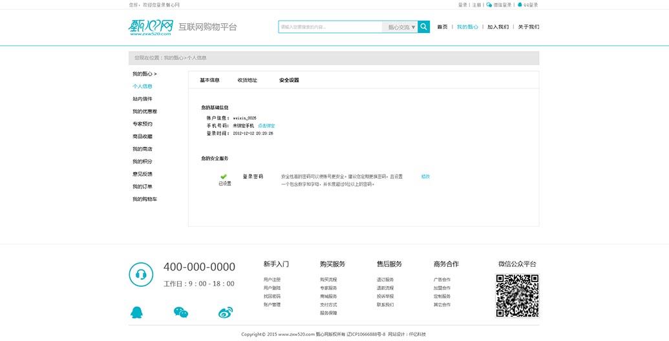Click the search input field
The image size is (669, 341).
click(x=330, y=27)
